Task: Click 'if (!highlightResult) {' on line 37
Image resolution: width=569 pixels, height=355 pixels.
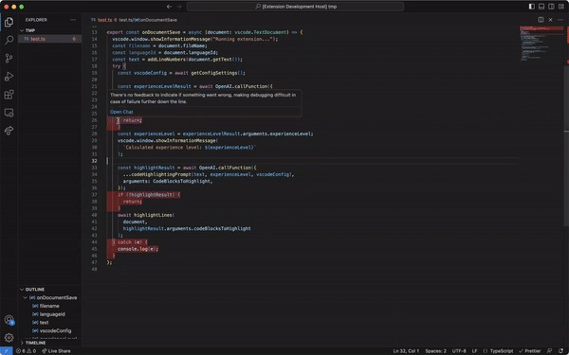Action: click(x=149, y=195)
